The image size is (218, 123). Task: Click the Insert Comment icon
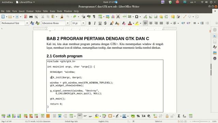(173, 17)
